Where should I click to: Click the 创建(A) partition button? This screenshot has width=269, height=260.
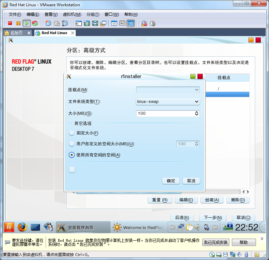[212, 200]
